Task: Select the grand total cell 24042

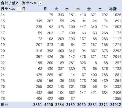Action: point(116,105)
